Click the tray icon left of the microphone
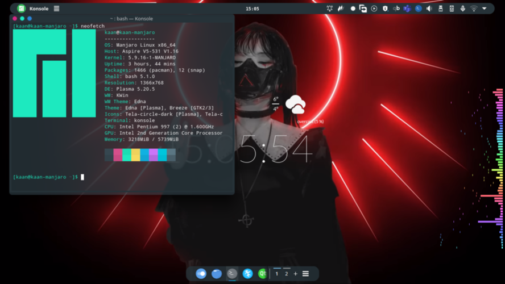This screenshot has width=505, height=284. (x=452, y=9)
